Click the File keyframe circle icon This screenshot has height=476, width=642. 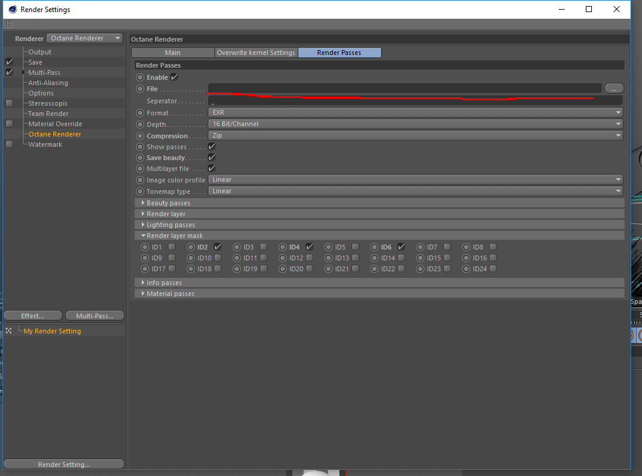click(x=141, y=88)
